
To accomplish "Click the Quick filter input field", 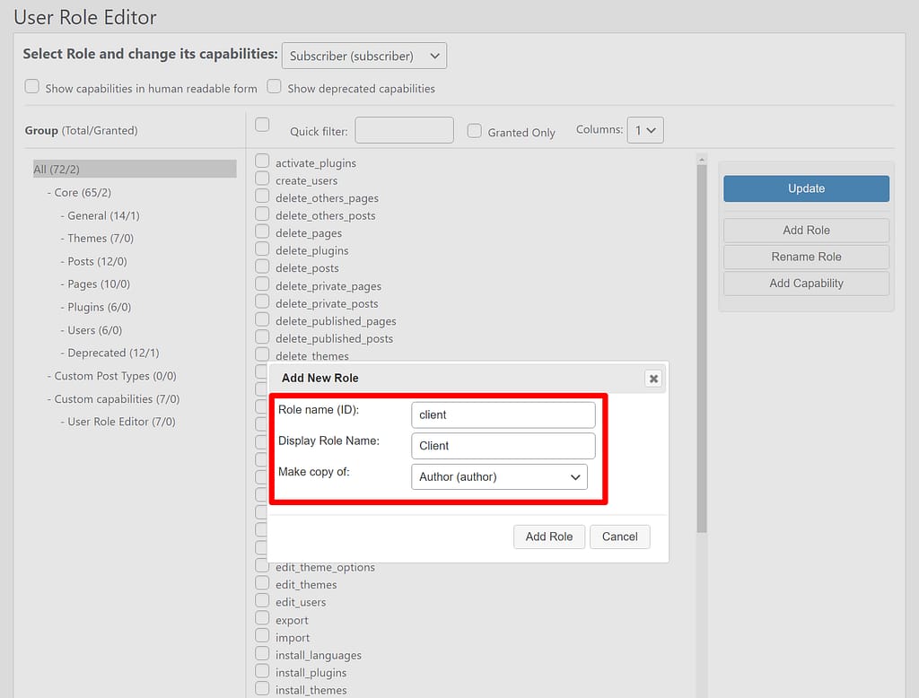I will point(405,130).
